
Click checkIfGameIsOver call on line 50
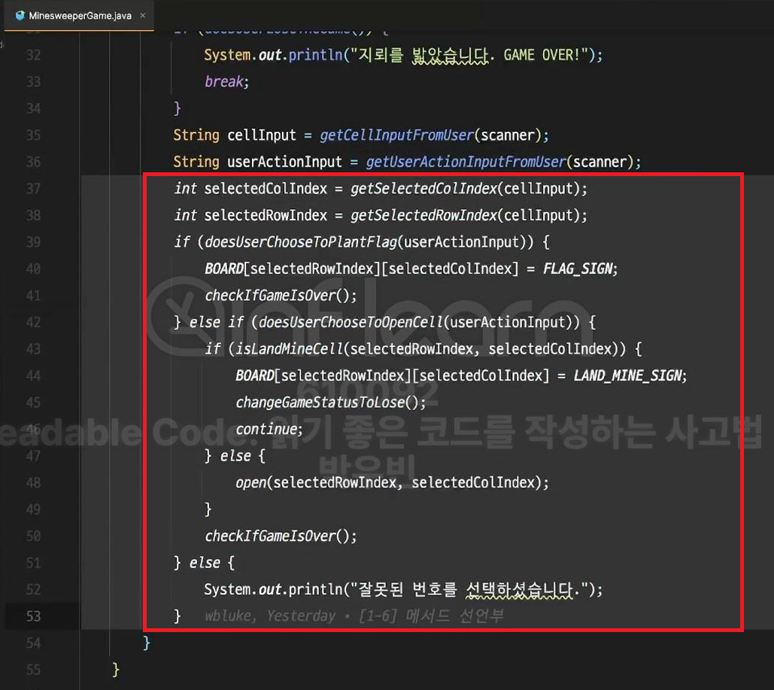tap(271, 536)
